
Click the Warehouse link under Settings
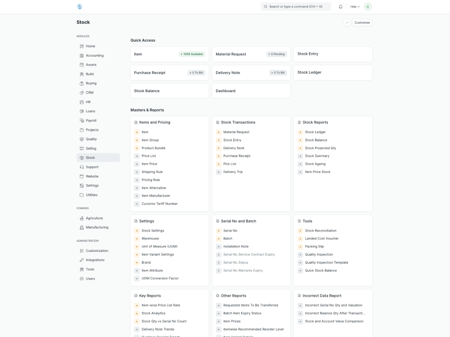pyautogui.click(x=150, y=239)
